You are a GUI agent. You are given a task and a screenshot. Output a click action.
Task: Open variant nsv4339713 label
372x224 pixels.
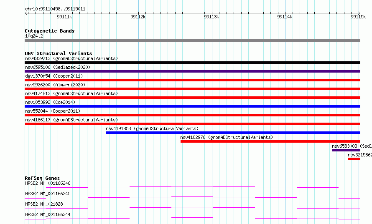click(x=71, y=58)
